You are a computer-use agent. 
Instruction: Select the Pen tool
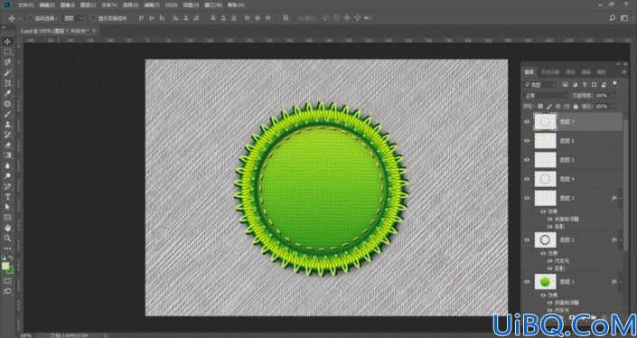coord(8,186)
